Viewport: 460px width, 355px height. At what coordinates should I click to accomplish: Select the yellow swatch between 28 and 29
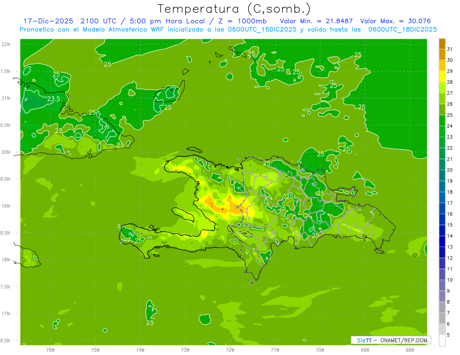[x=442, y=77]
